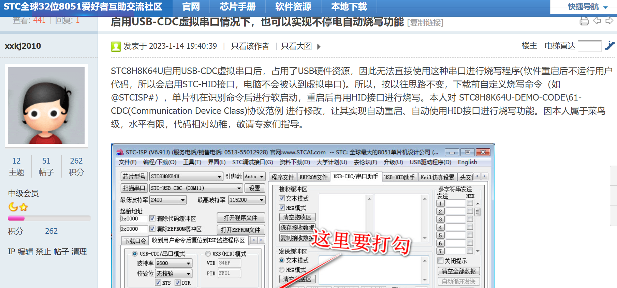Click the moon rank icon under 中级会员
This screenshot has height=288, width=617.
point(13,207)
